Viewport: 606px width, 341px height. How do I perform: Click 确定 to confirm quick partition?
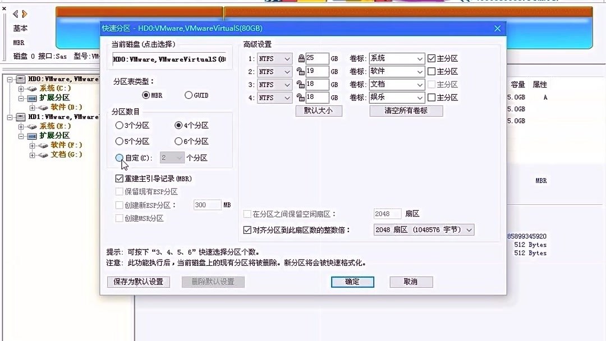[x=352, y=282]
